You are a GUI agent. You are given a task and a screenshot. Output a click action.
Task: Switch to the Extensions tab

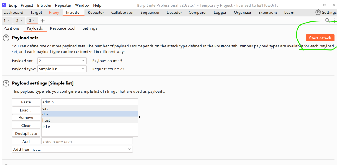(x=268, y=13)
